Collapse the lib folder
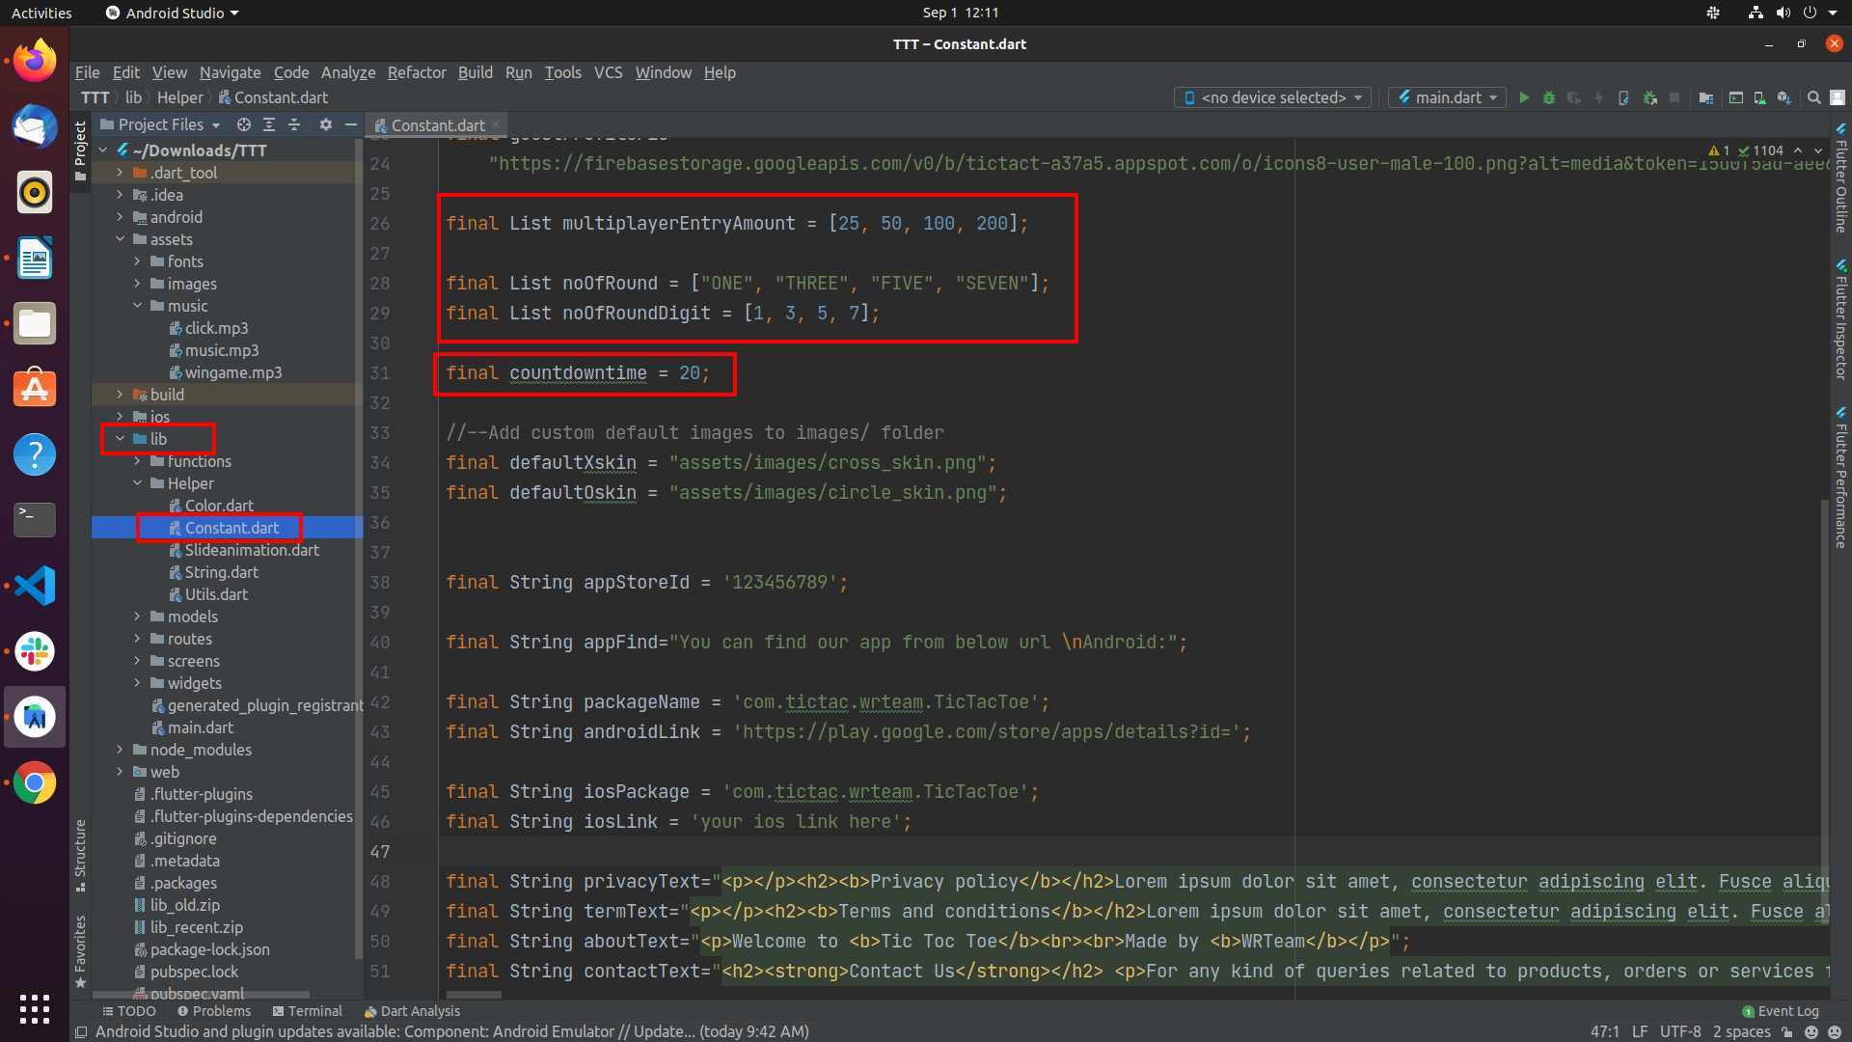1852x1042 pixels. 121,439
